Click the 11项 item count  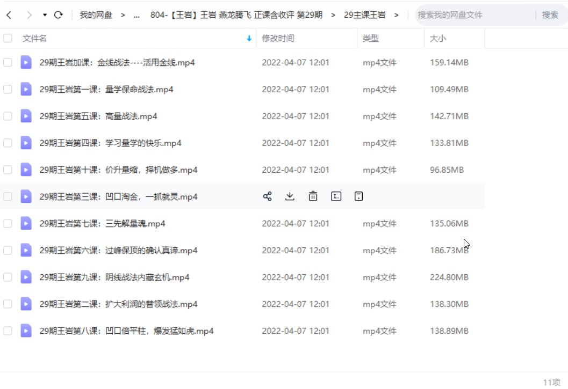click(x=551, y=382)
